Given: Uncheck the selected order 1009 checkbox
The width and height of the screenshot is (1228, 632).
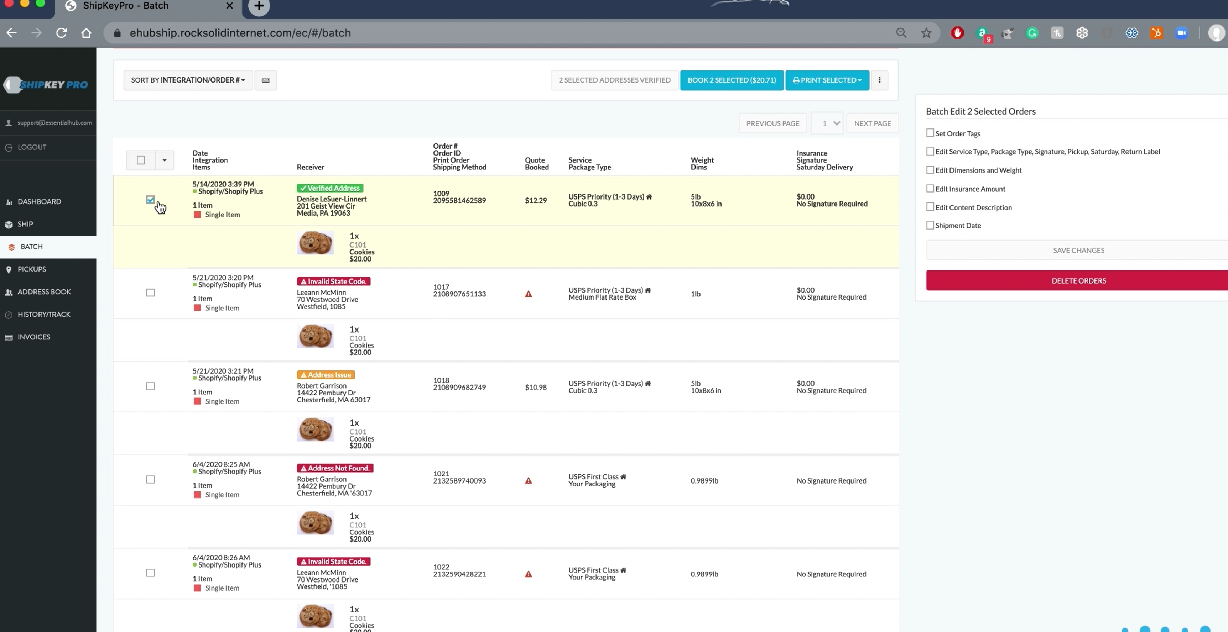Looking at the screenshot, I should click(151, 200).
